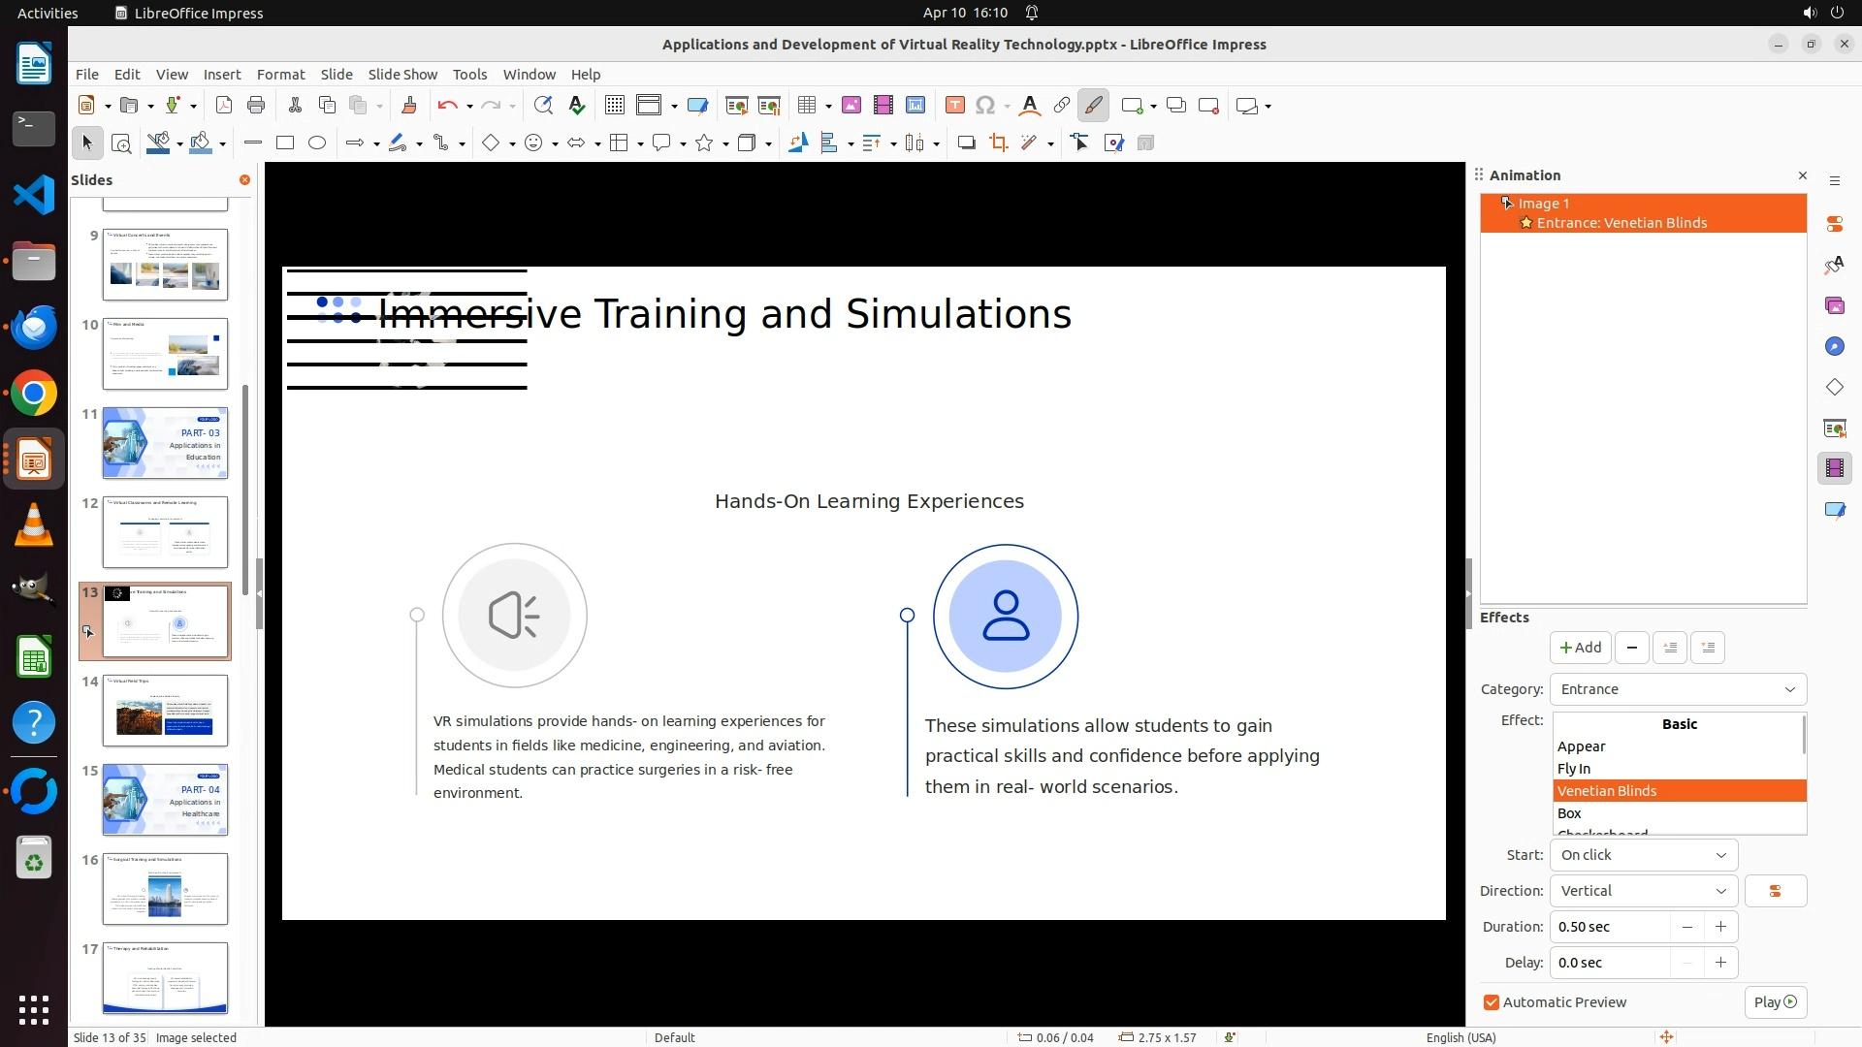Click the Export as PDF icon

click(x=223, y=106)
